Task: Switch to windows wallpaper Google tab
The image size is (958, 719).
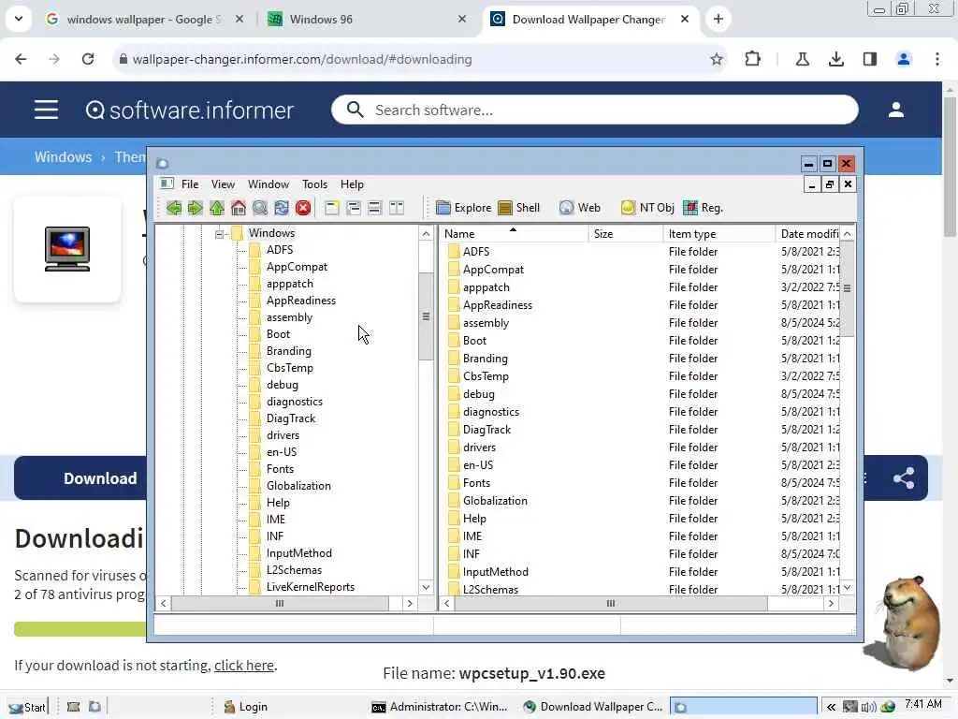Action: tap(145, 19)
